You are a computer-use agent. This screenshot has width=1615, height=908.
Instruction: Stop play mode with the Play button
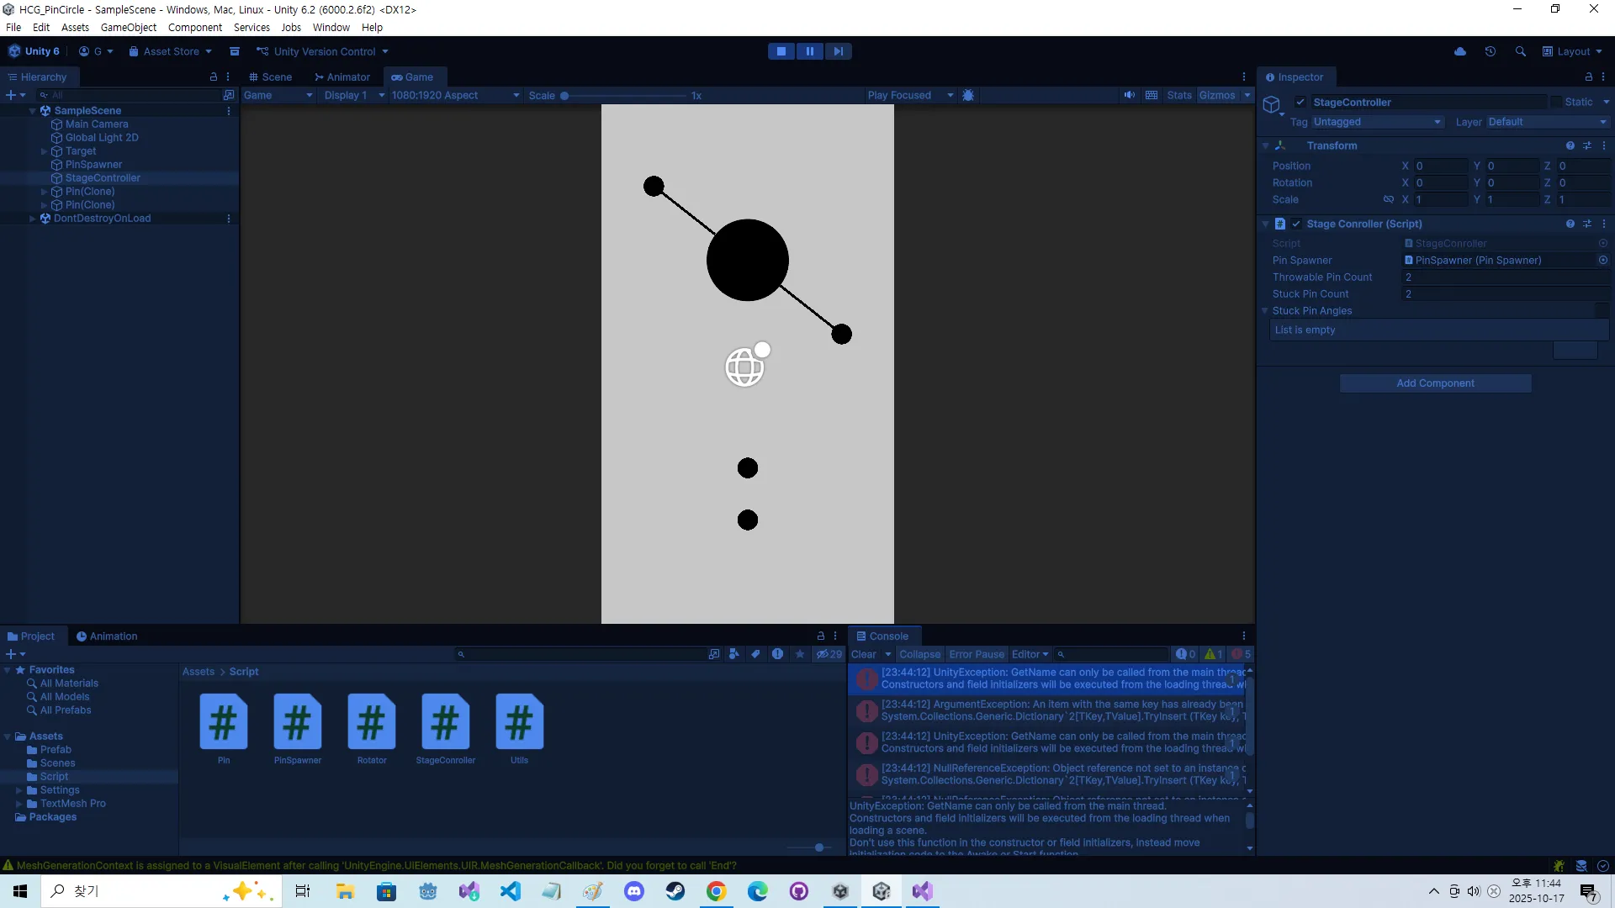[781, 51]
